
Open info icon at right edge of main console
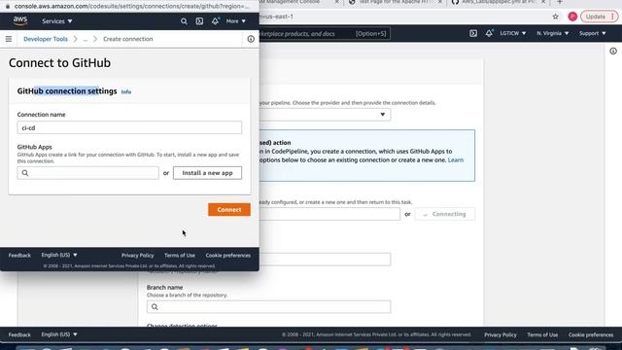point(613,51)
